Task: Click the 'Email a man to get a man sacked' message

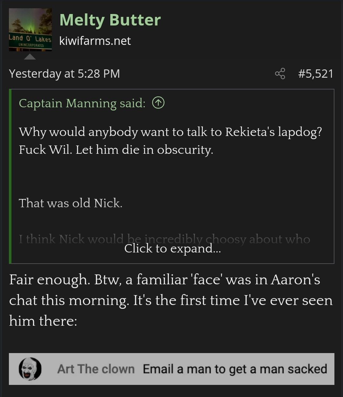Action: point(235,369)
